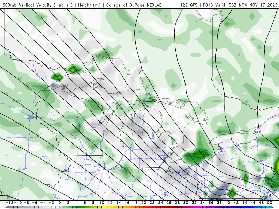Viewport: 279px width, 209px height.
Task: Click the '-8' color scale label
Action: (26, 203)
